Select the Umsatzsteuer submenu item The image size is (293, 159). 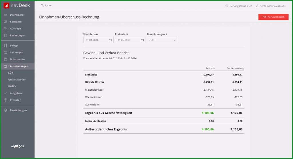(17, 79)
